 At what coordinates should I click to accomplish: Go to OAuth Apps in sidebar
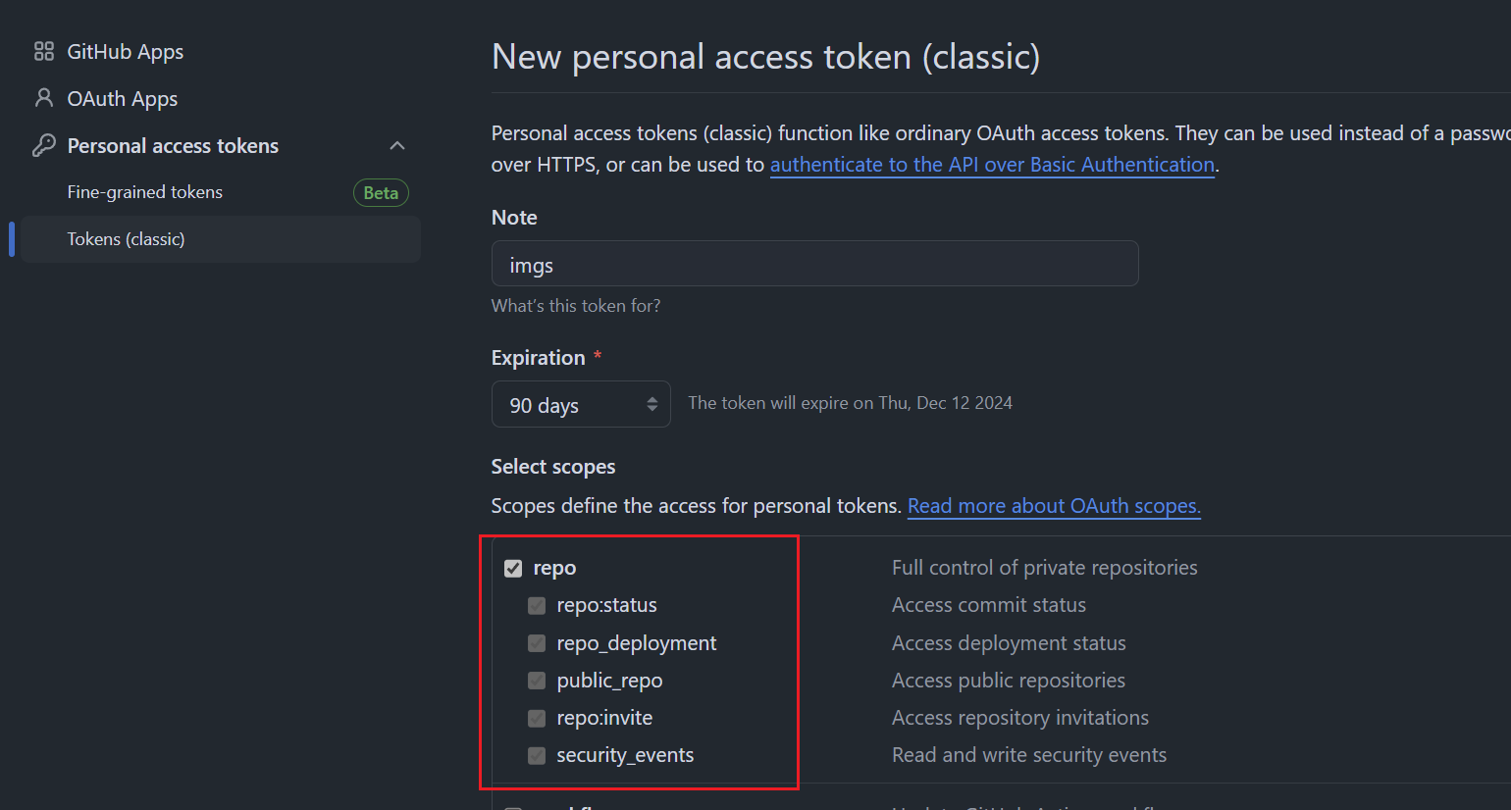pyautogui.click(x=122, y=99)
